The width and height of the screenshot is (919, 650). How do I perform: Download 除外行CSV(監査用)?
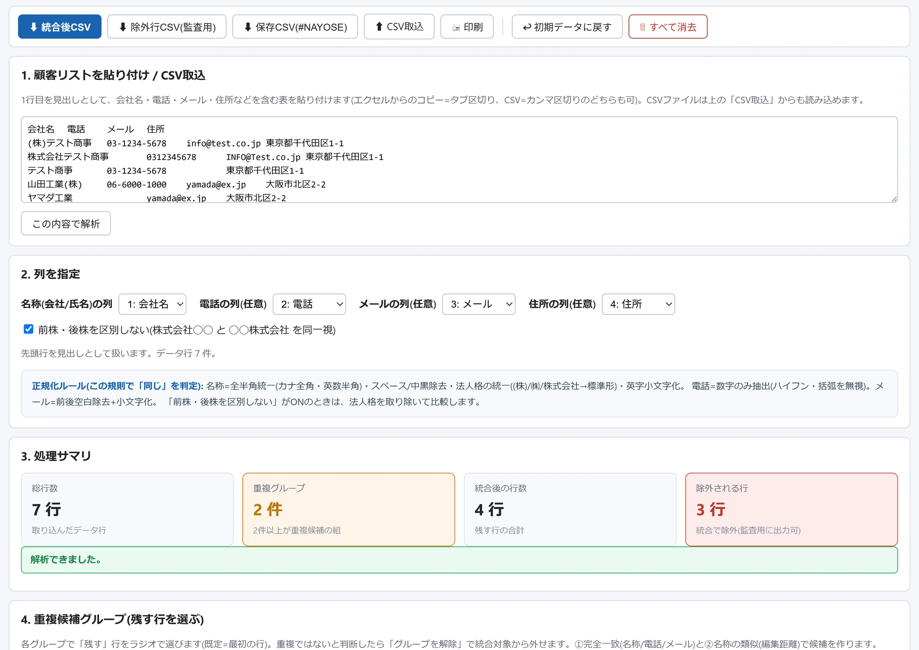click(x=167, y=27)
